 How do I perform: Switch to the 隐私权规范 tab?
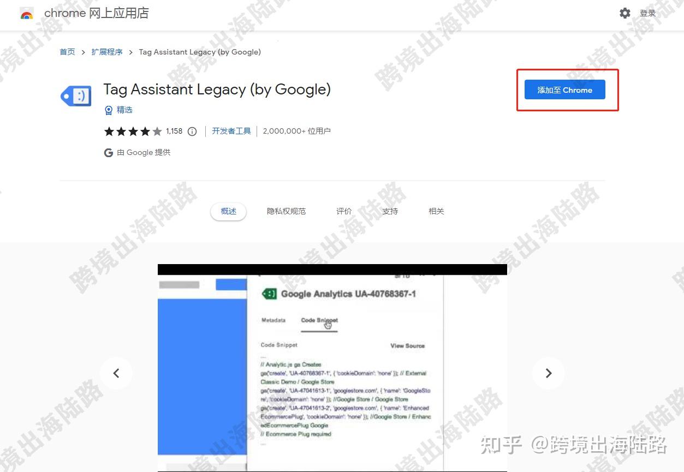[287, 211]
